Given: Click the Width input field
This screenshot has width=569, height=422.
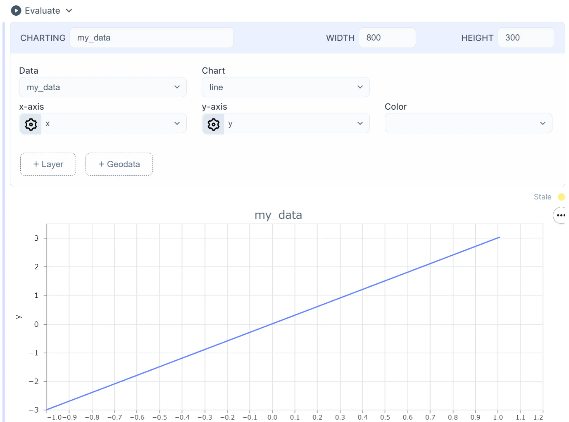Looking at the screenshot, I should coord(387,38).
